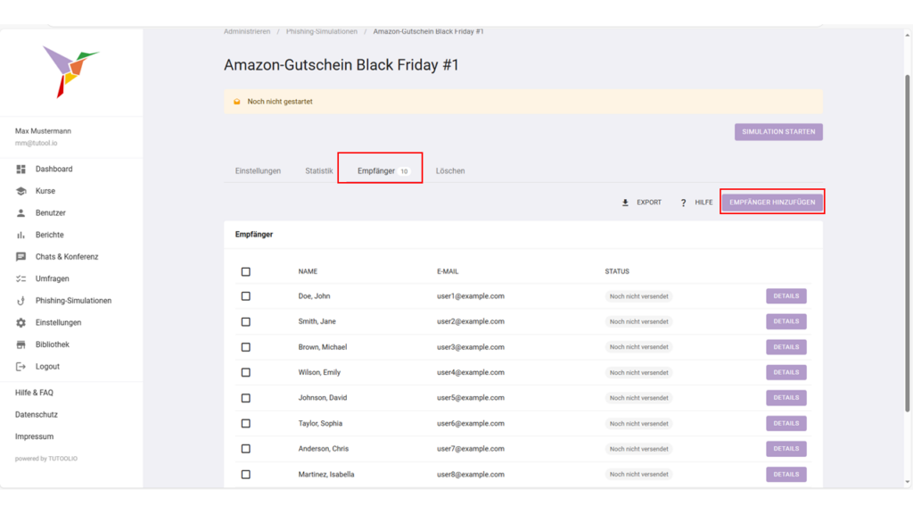This screenshot has width=913, height=514.
Task: Click the Phishing-Simulationen hook icon
Action: click(x=21, y=301)
